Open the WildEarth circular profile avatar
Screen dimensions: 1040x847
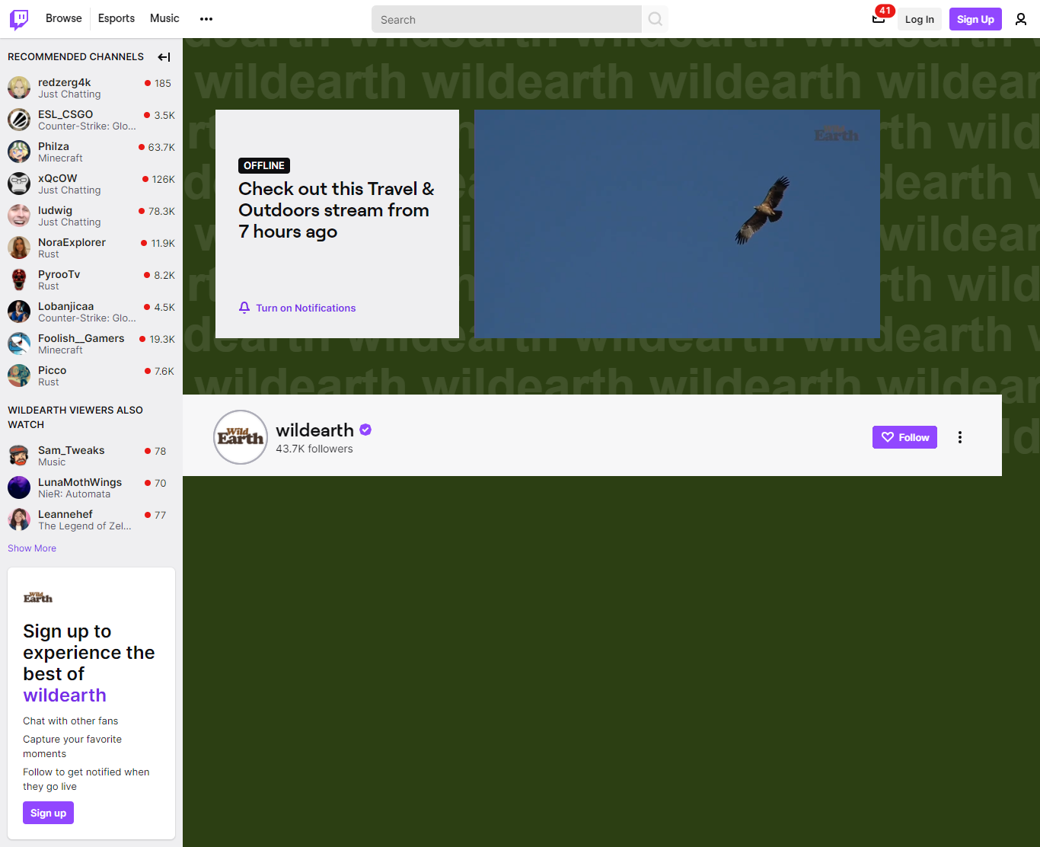pyautogui.click(x=241, y=437)
